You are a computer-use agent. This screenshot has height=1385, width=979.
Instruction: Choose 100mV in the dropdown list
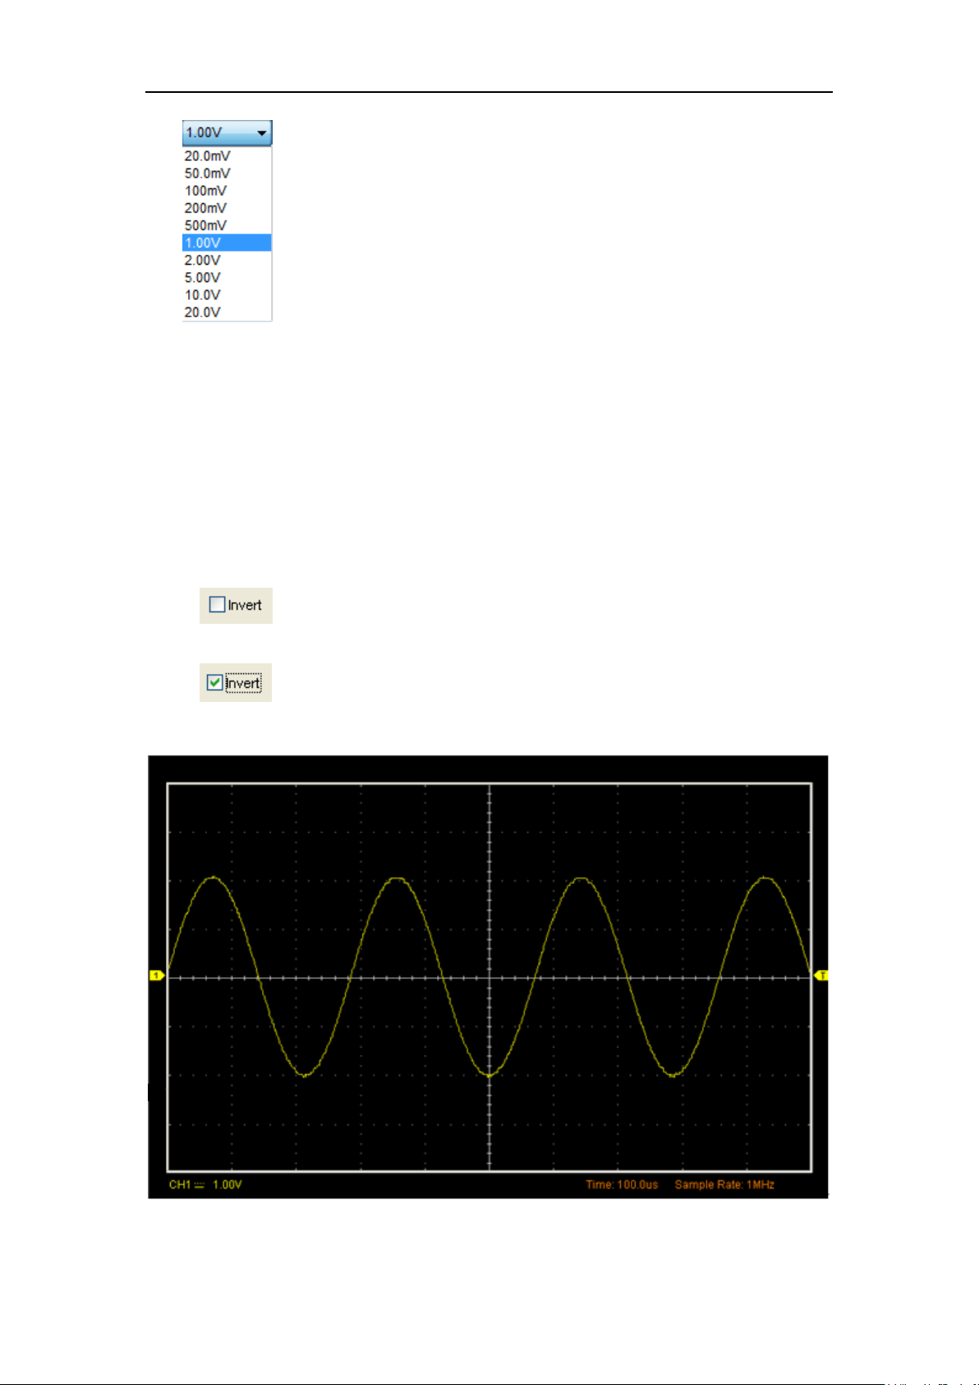227,191
